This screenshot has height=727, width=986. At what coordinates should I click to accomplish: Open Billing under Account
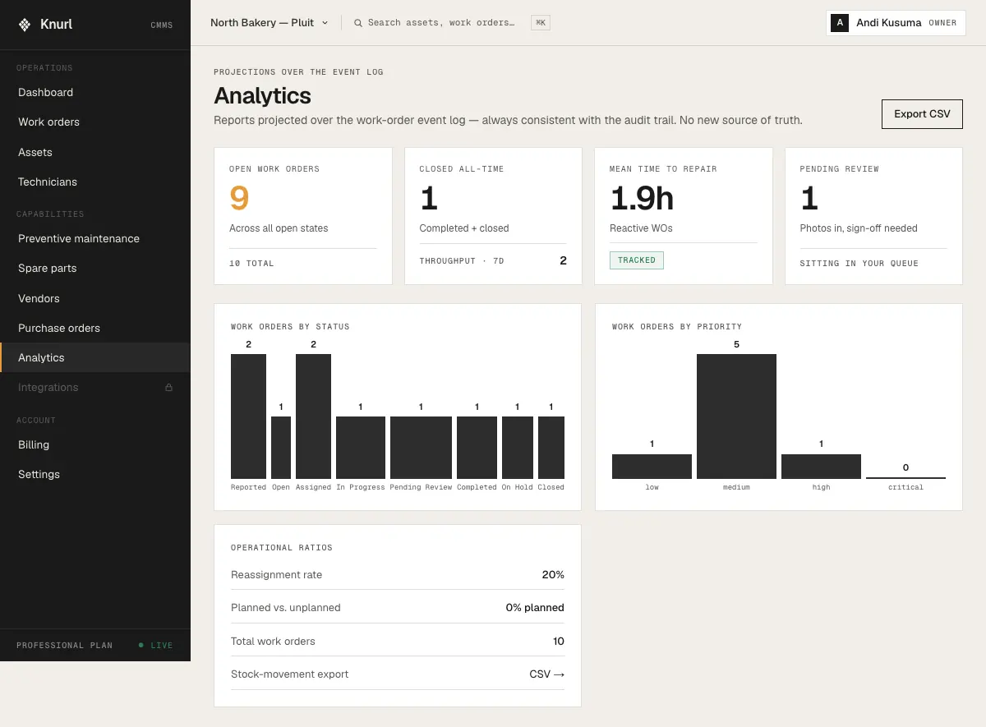tap(95, 444)
